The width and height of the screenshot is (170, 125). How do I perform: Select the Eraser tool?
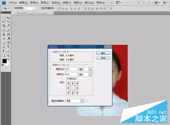pos(4,38)
